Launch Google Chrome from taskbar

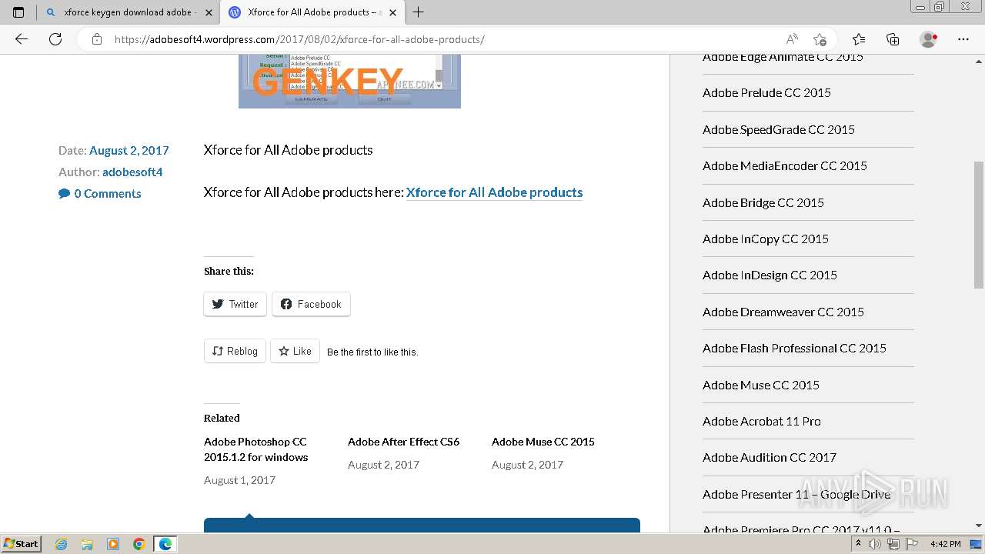point(139,544)
